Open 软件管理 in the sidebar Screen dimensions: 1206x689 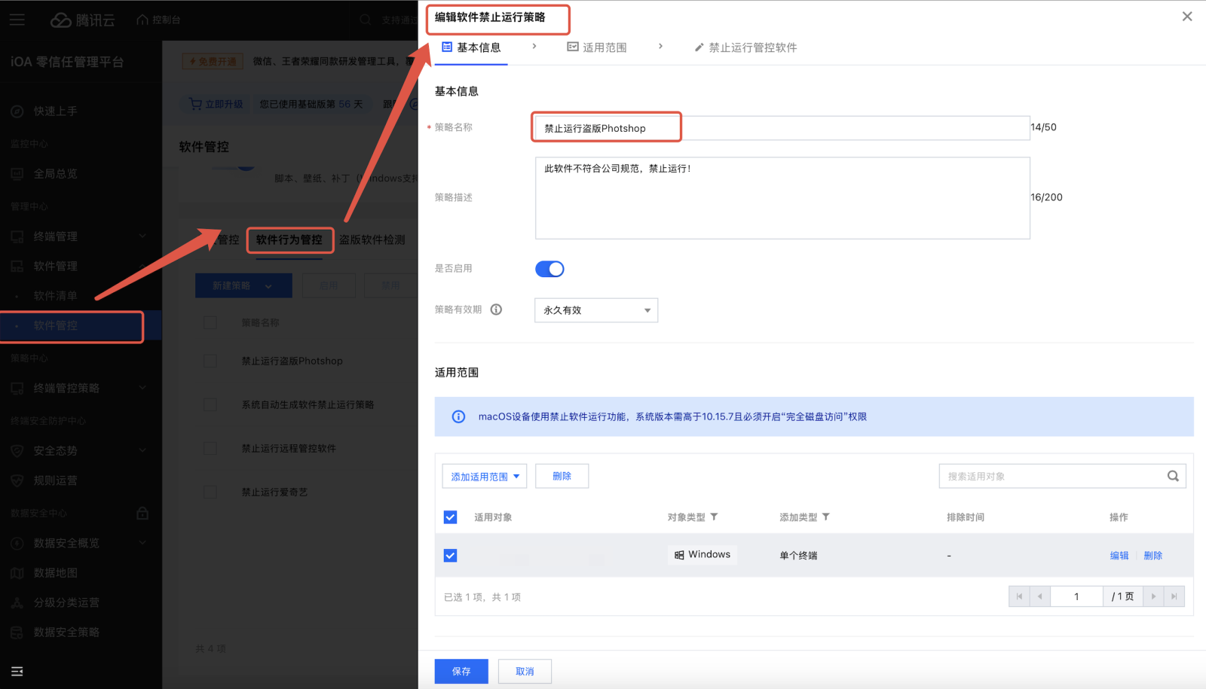tap(55, 267)
